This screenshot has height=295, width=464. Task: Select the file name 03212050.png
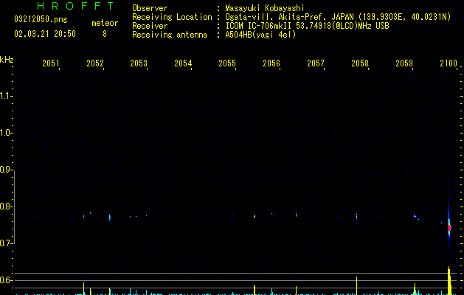(x=41, y=19)
